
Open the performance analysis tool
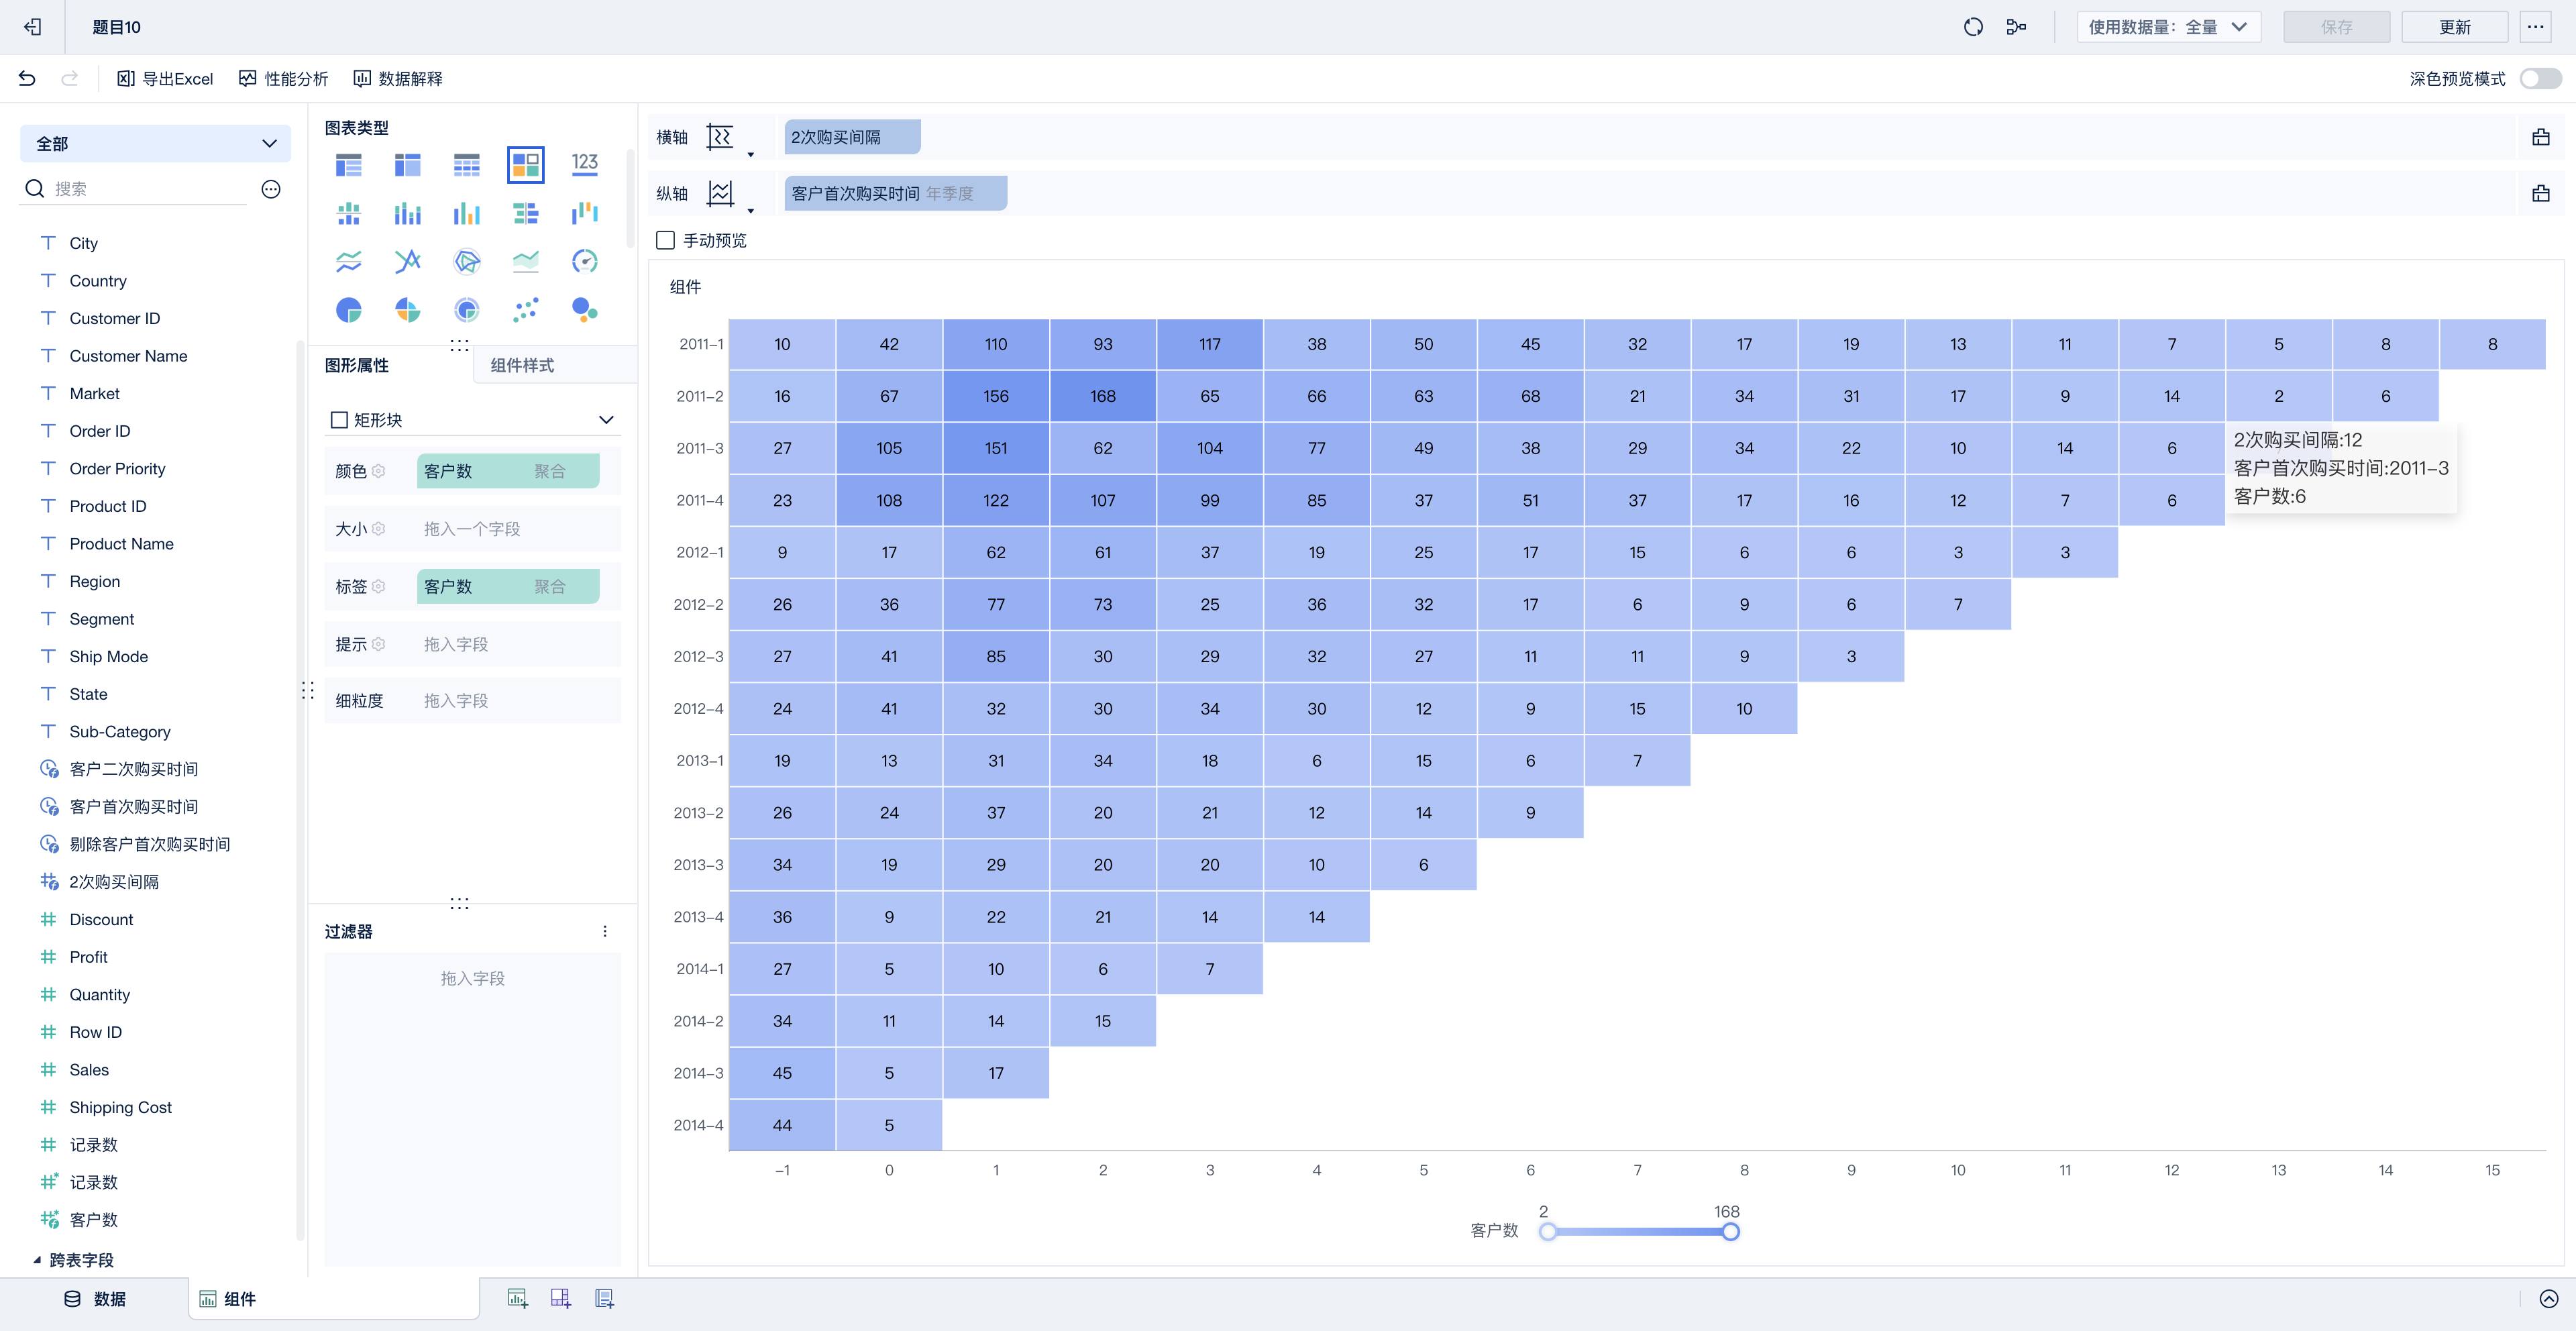tap(284, 78)
